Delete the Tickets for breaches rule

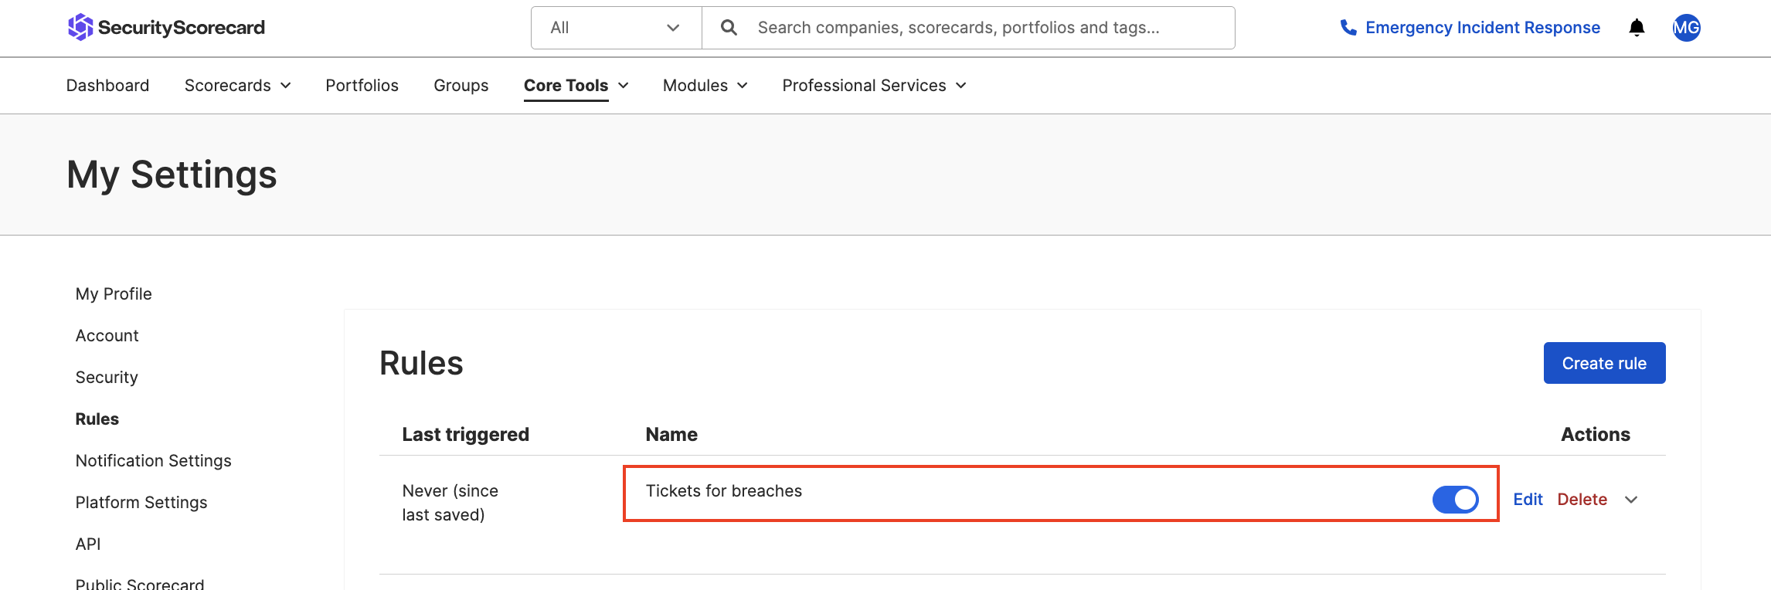pyautogui.click(x=1582, y=500)
